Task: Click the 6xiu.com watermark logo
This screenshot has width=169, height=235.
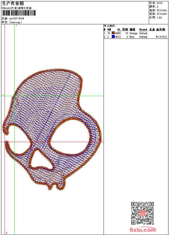Action: pyautogui.click(x=143, y=230)
